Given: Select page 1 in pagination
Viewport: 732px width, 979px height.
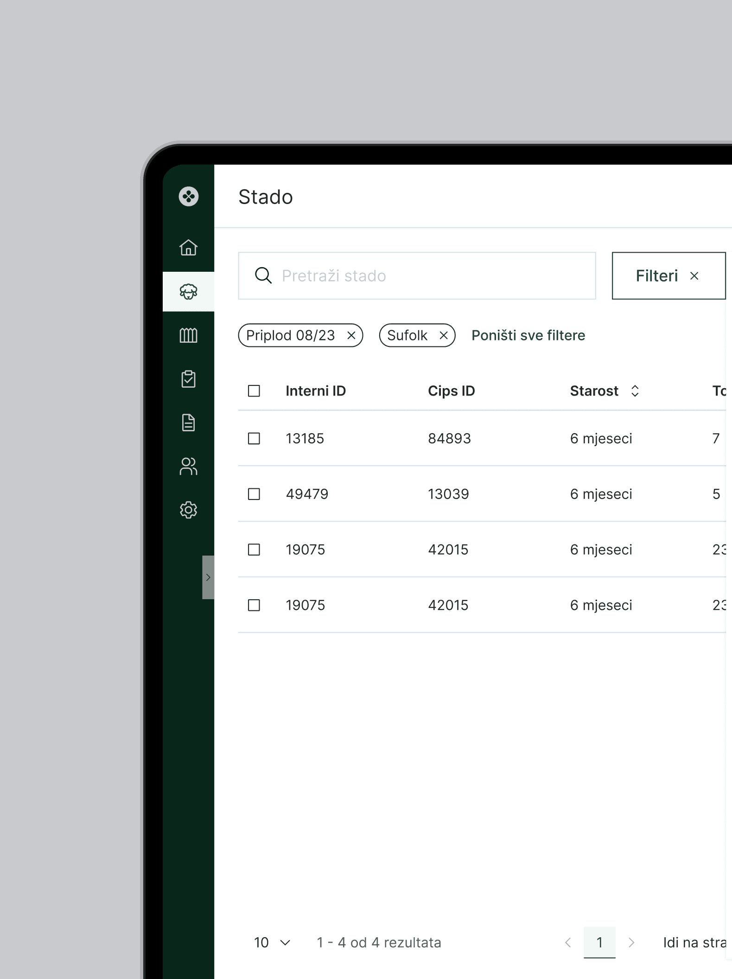Looking at the screenshot, I should click(x=599, y=942).
